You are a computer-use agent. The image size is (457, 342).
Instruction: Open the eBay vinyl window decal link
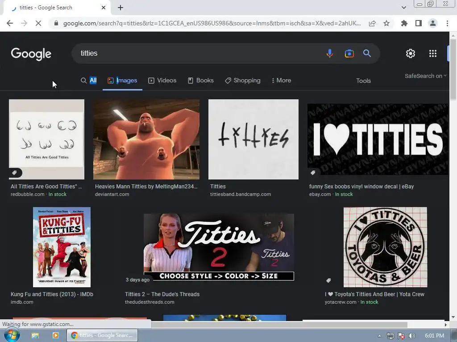(x=361, y=187)
